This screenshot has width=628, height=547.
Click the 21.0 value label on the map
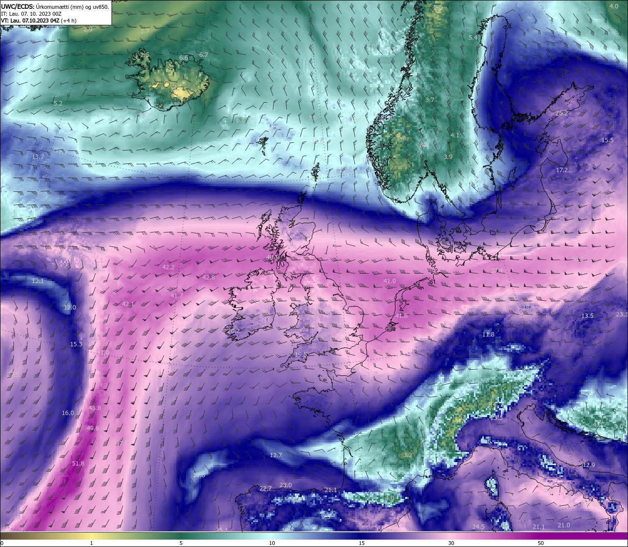pyautogui.click(x=564, y=525)
